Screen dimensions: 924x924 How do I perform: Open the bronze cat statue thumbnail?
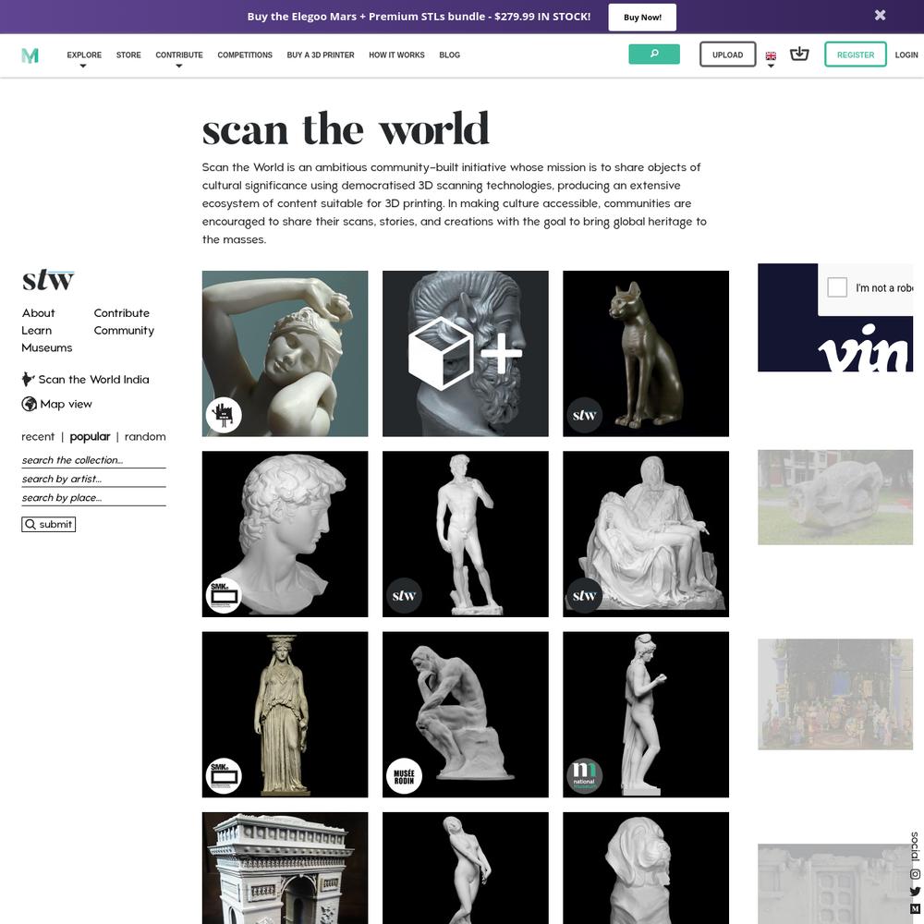click(x=646, y=354)
